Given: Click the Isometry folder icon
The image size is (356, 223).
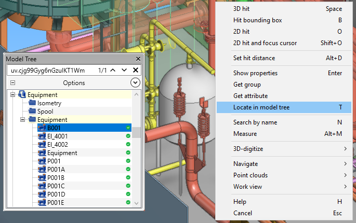Looking at the screenshot, I should pos(33,103).
